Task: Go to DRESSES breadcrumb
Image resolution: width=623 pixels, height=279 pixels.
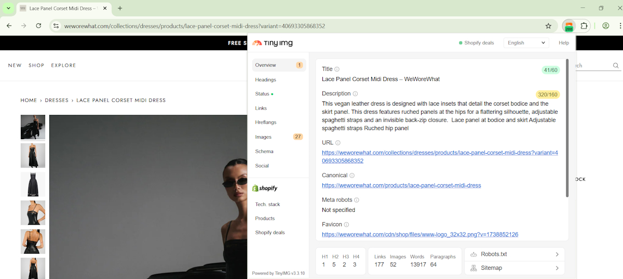Action: (x=57, y=100)
